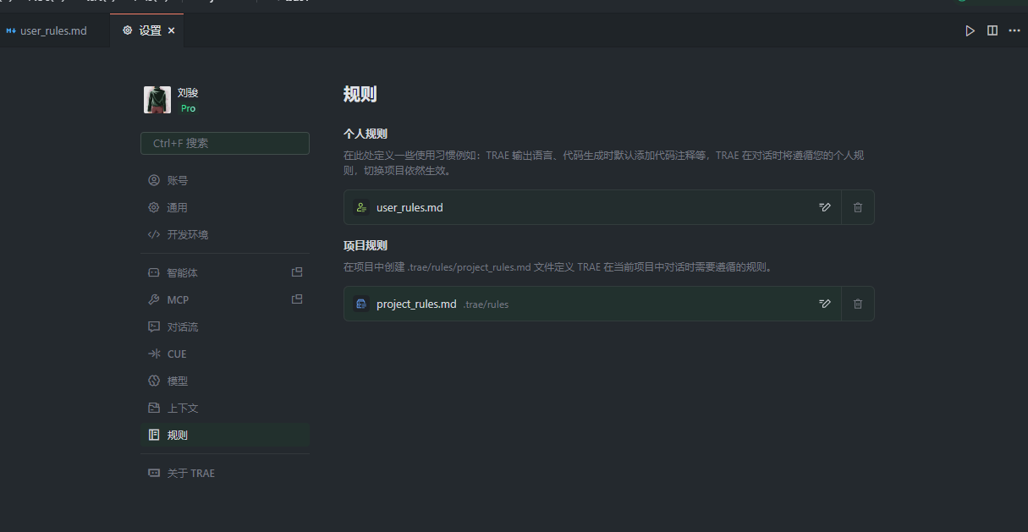Image resolution: width=1028 pixels, height=532 pixels.
Task: Close the 设置 tab
Action: 171,30
